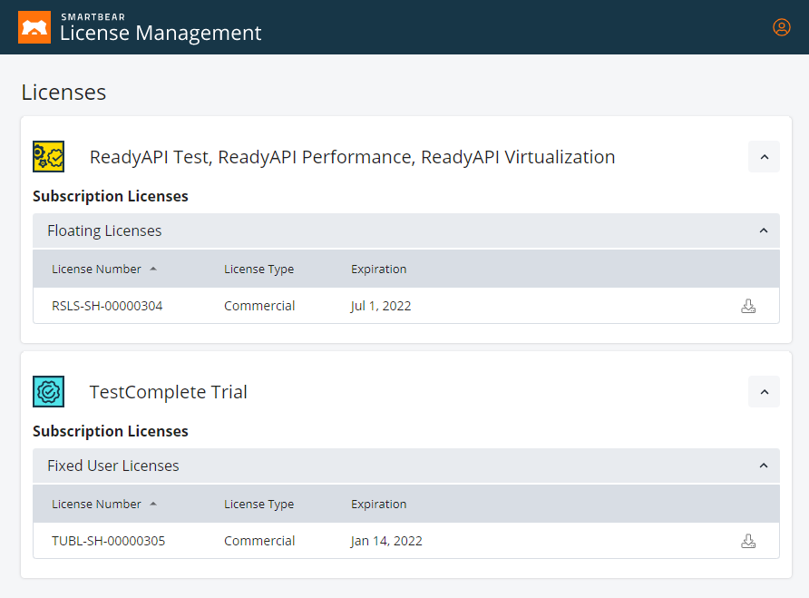Click the printer icon for license RSLS-SH-00000304
The image size is (809, 598).
tap(748, 306)
